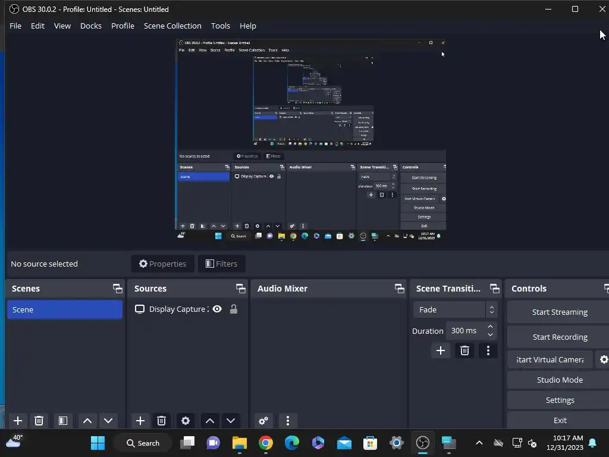Undock the Sources panel
Screen dimensions: 609x457
[240, 289]
